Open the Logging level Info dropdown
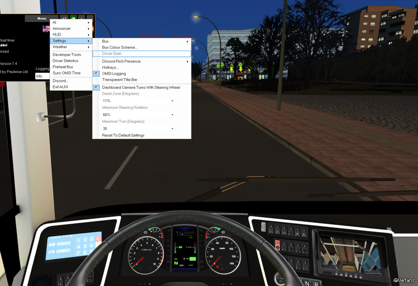Image resolution: width=418 pixels, height=286 pixels. 42,76
